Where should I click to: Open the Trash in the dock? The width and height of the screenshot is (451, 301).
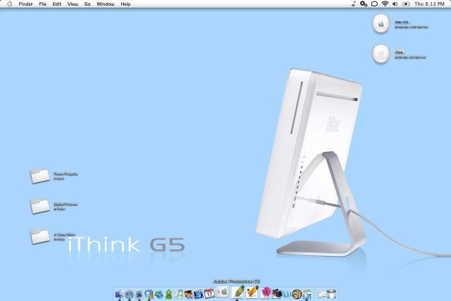tap(332, 294)
